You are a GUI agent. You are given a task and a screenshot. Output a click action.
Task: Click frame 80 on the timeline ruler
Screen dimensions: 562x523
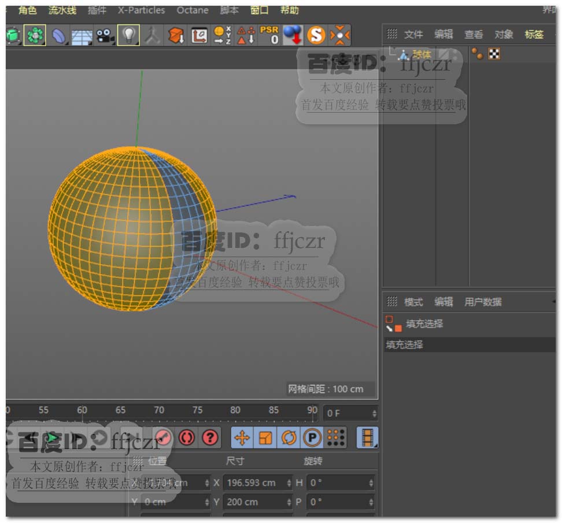(x=235, y=410)
